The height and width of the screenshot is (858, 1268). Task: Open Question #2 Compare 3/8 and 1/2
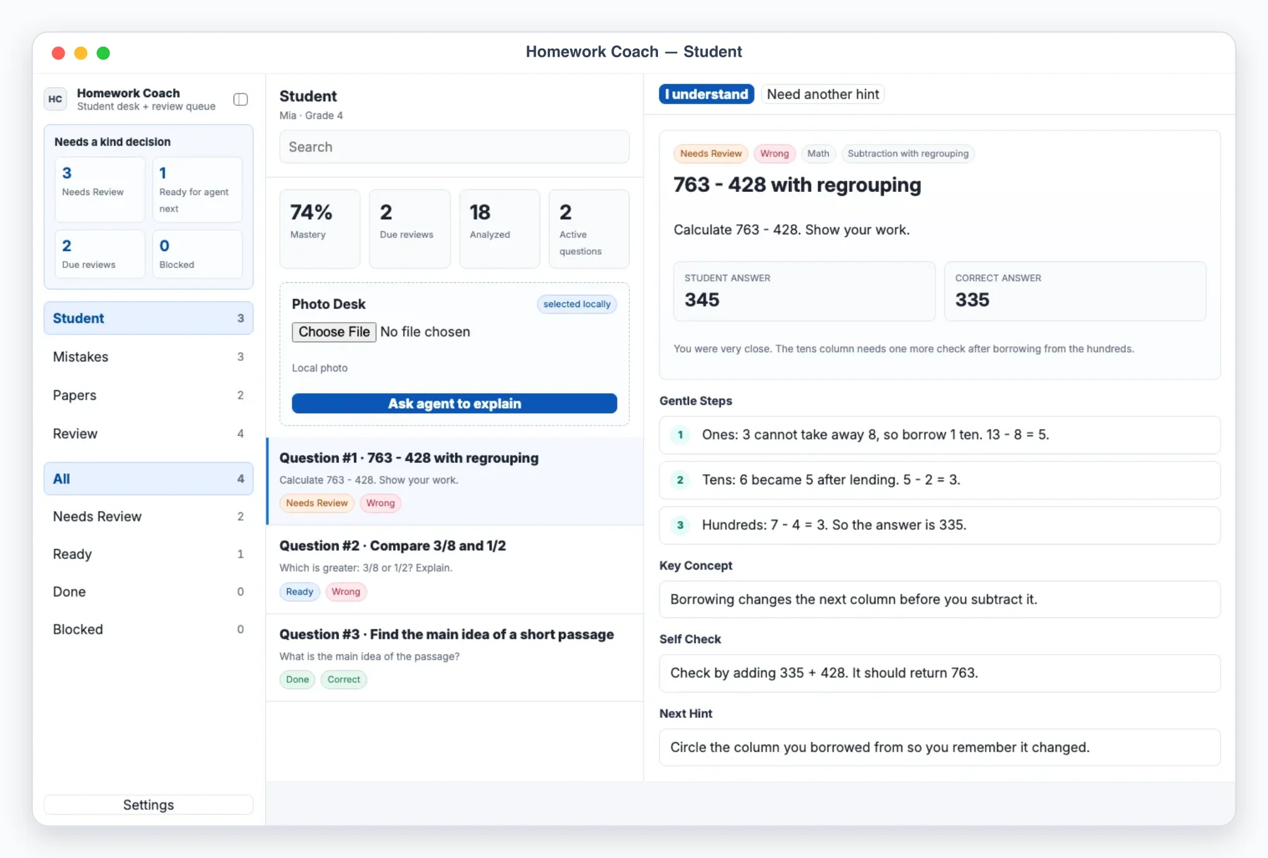(455, 570)
